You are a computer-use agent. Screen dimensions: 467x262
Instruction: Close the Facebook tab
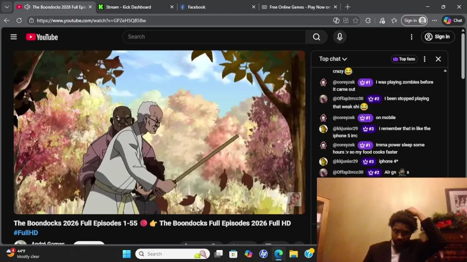coord(254,7)
